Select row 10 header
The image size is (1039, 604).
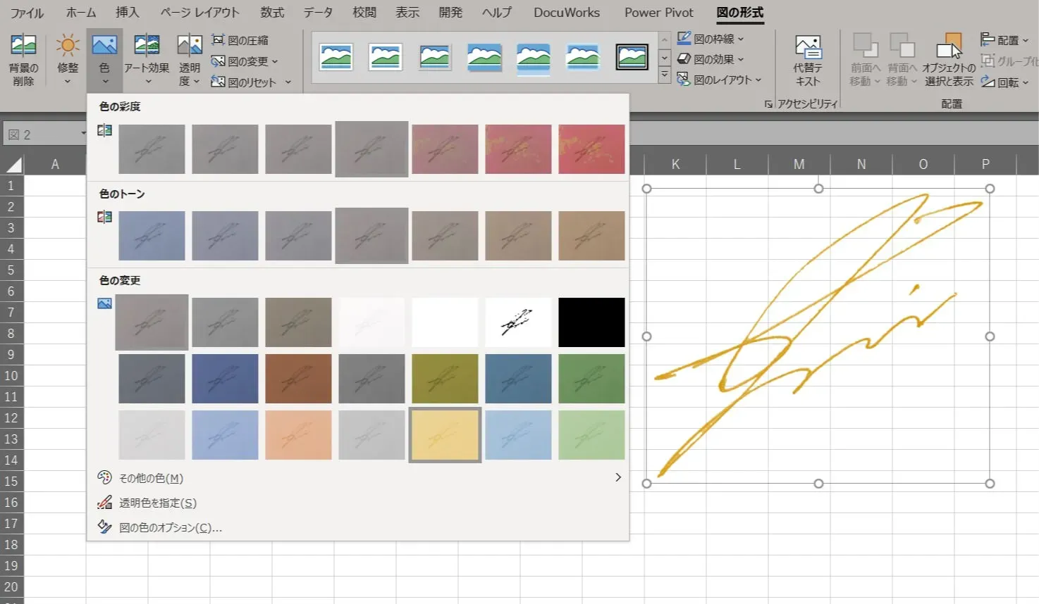[11, 375]
